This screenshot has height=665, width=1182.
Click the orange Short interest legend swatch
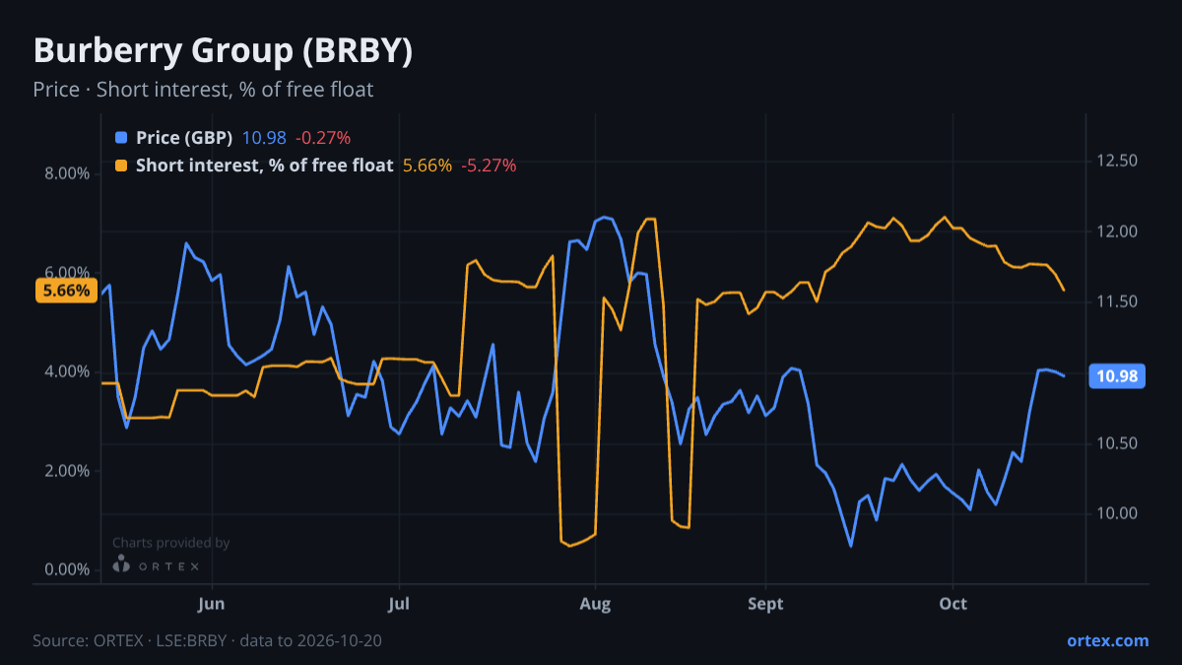(121, 166)
